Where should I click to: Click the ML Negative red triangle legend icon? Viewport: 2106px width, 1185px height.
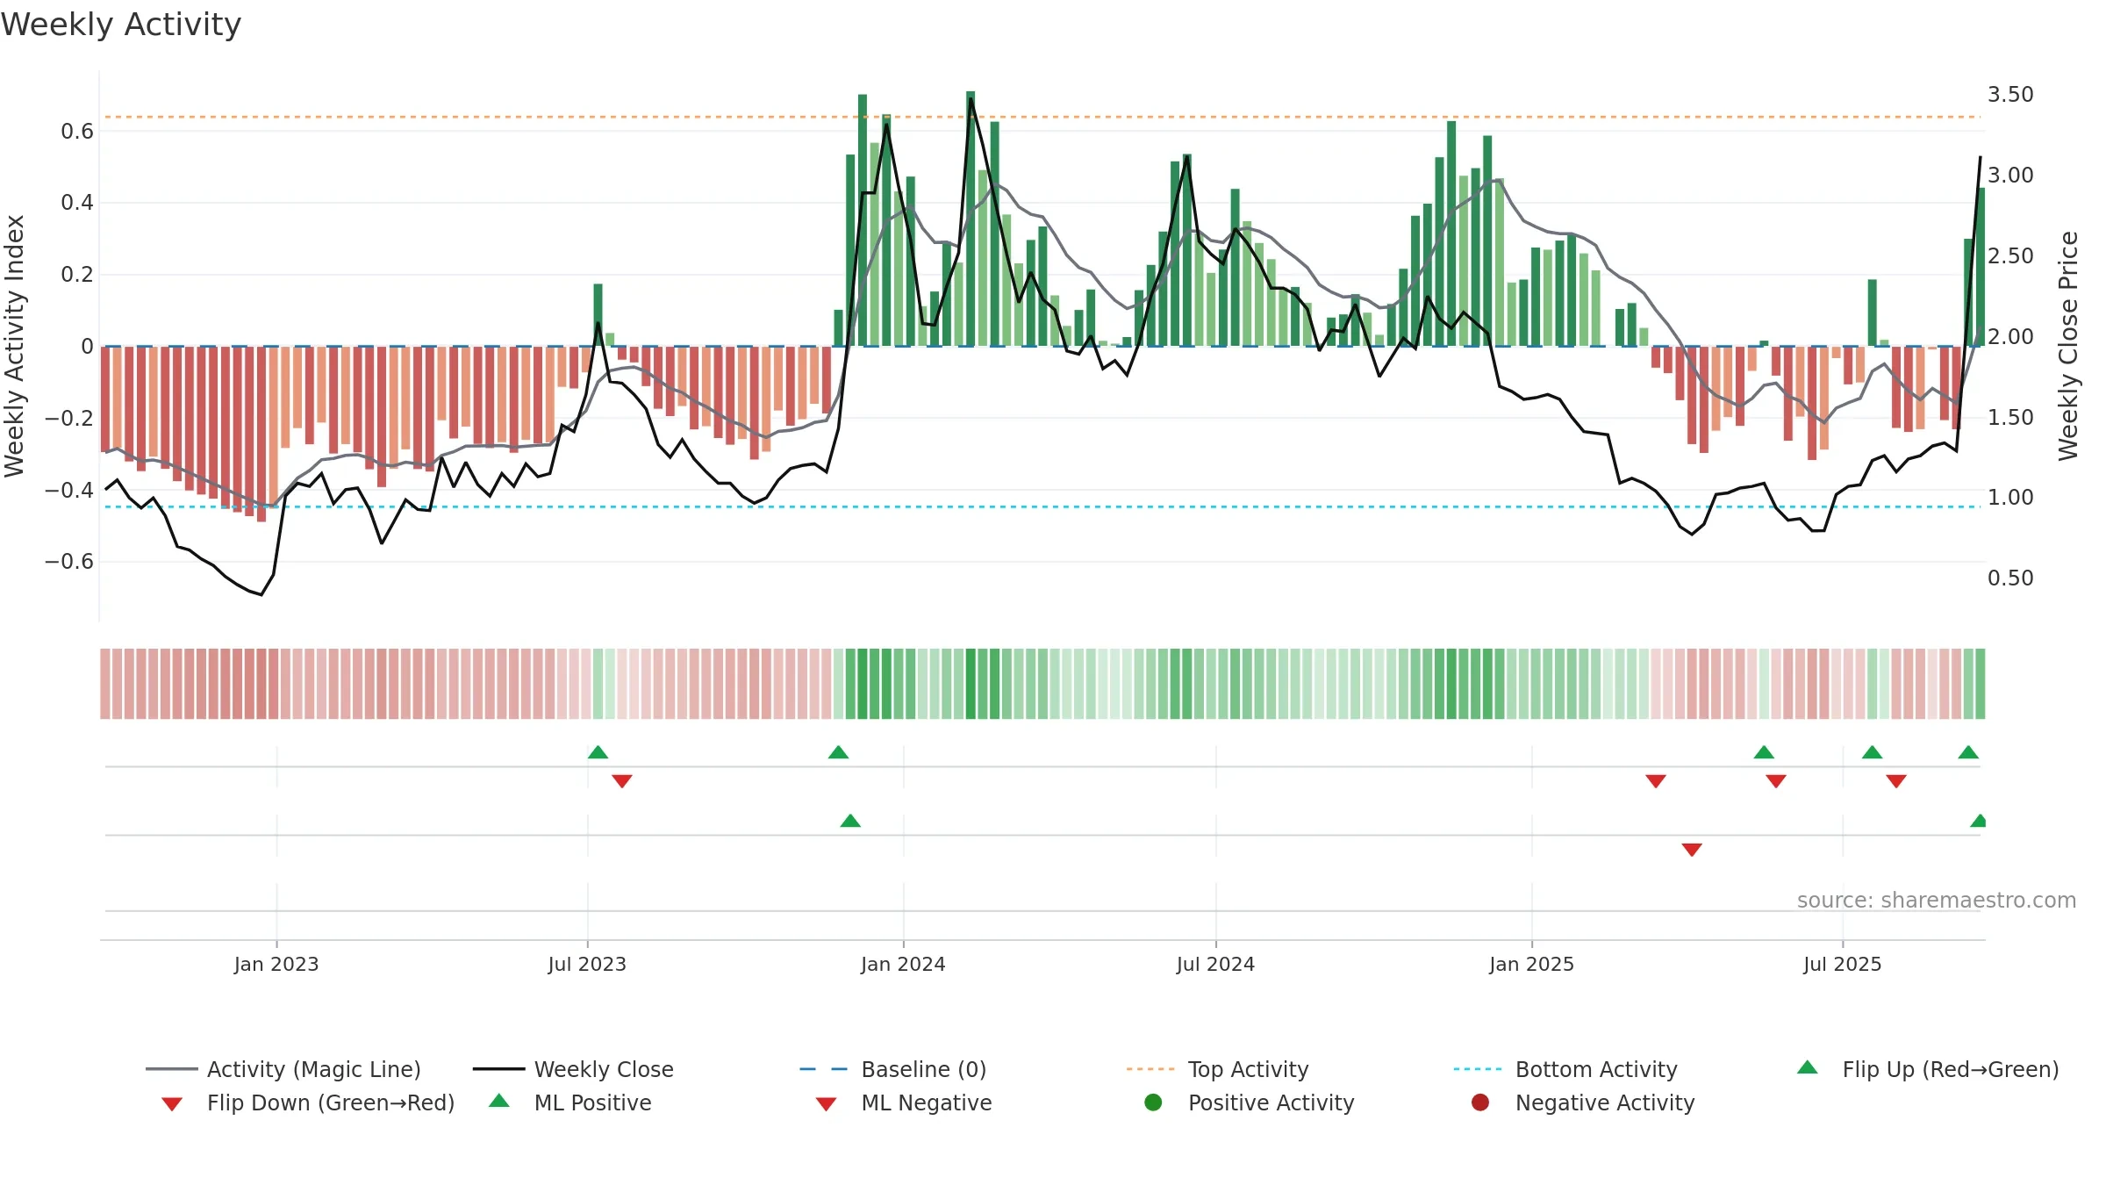(x=827, y=1104)
